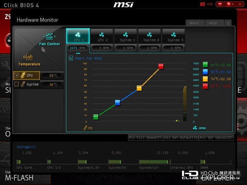
Task: Select the CPU 1 fan tab
Action: pos(78,36)
